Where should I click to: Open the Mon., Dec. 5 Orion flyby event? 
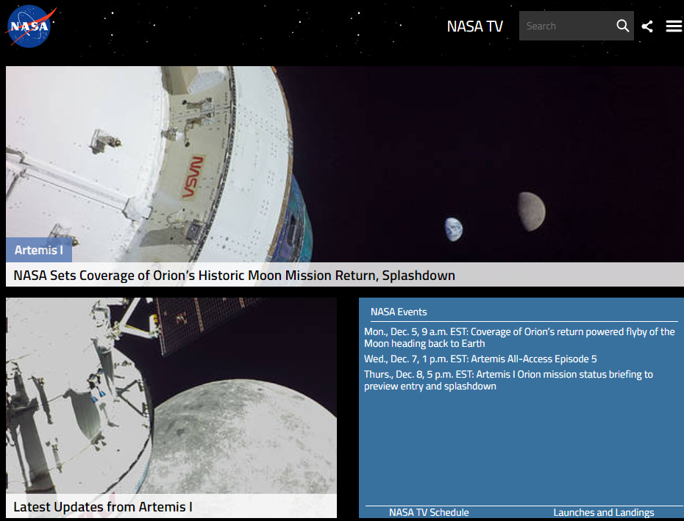[x=519, y=337]
